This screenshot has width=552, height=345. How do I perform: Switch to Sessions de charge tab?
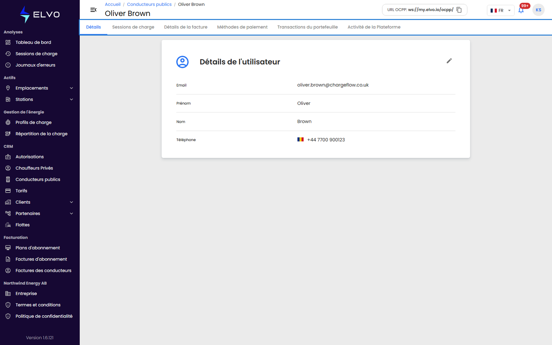[x=133, y=27]
